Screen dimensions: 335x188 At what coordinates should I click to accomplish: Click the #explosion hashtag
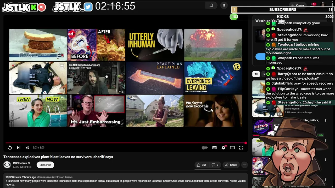tap(58, 177)
